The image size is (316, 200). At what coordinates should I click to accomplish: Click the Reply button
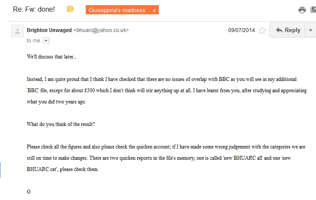tap(287, 30)
